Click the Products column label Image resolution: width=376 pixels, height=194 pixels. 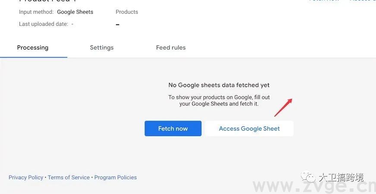[127, 12]
